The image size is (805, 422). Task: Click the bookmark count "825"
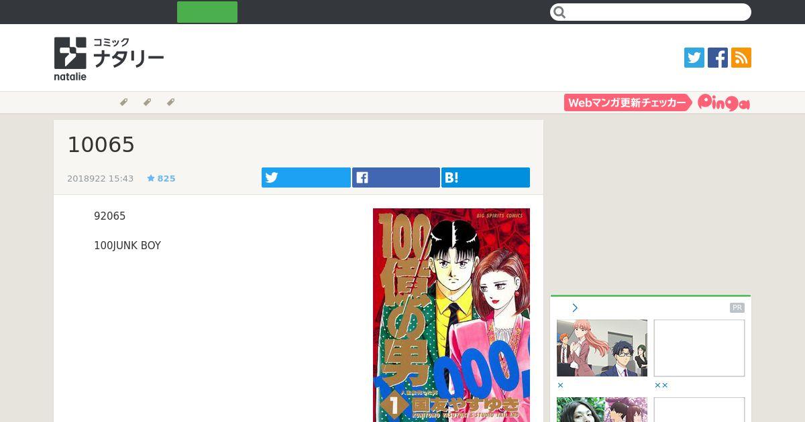pyautogui.click(x=166, y=178)
